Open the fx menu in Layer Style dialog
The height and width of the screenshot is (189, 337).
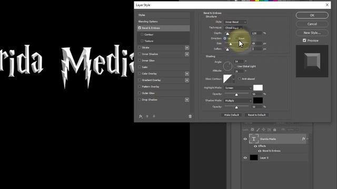pyautogui.click(x=141, y=116)
